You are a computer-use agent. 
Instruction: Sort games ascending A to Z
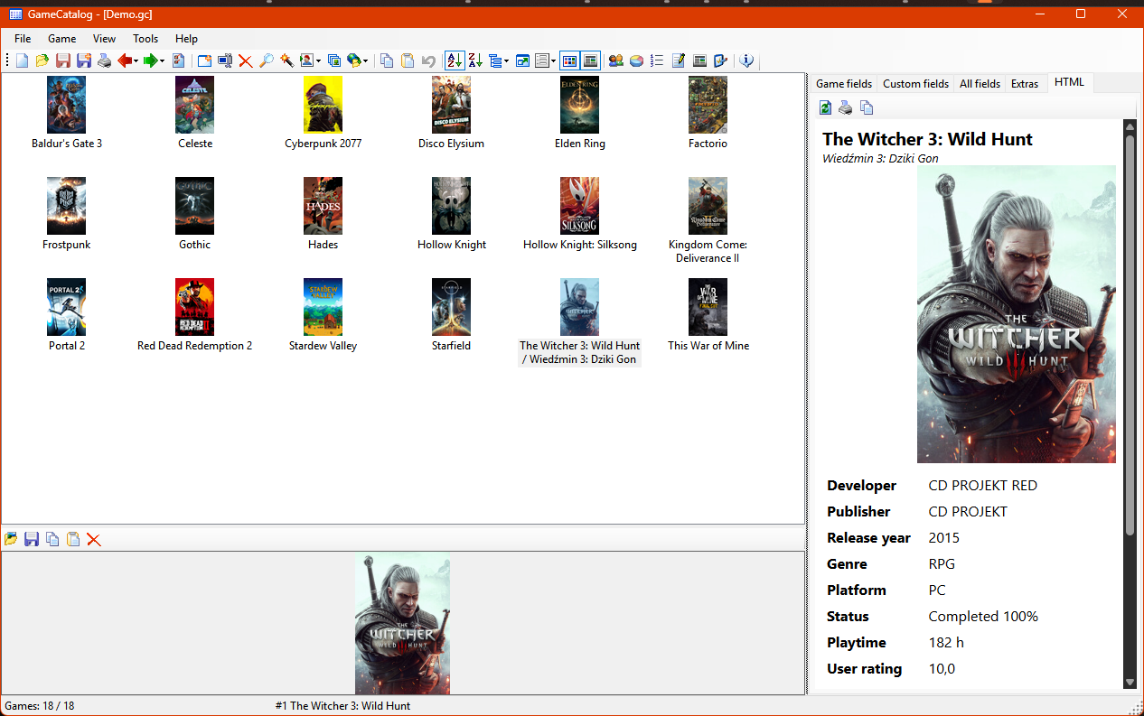455,60
